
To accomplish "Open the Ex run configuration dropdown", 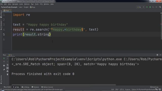I will 140,7.
